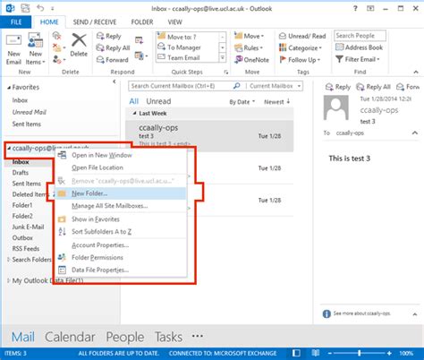424x360 pixels.
Task: Choose Account Properties... from context menu
Action: pos(121,245)
